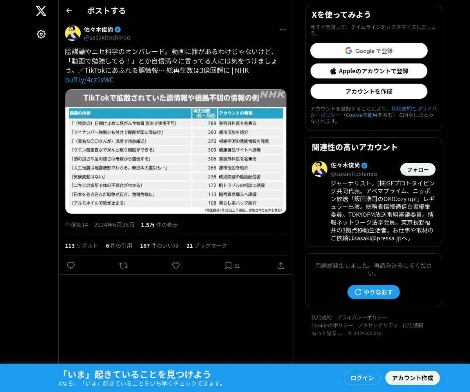Expand the もっと見る footer menu
This screenshot has height=392, width=470.
click(x=327, y=333)
